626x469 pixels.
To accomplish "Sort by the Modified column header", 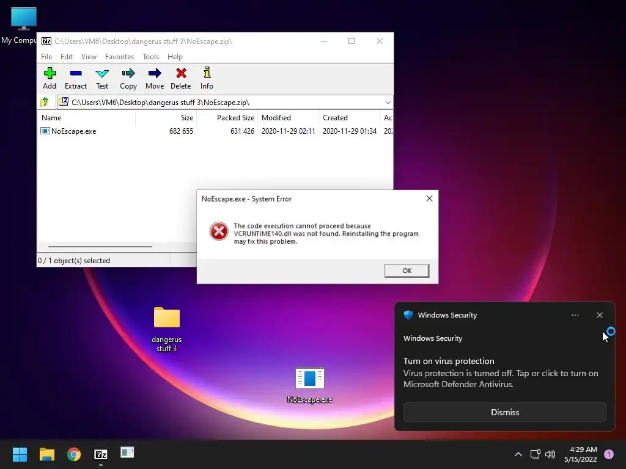I will [289, 118].
